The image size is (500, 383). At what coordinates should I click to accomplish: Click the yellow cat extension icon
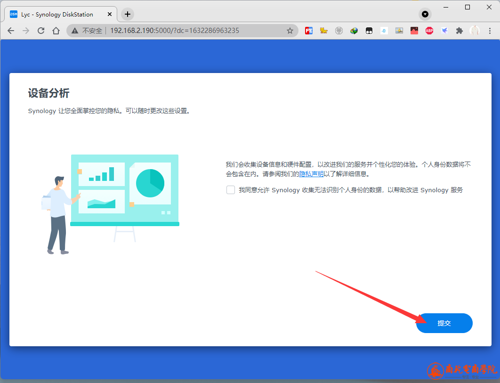pos(324,31)
